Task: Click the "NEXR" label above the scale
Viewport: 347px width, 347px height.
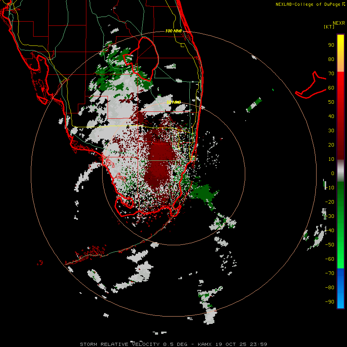Action: click(339, 23)
